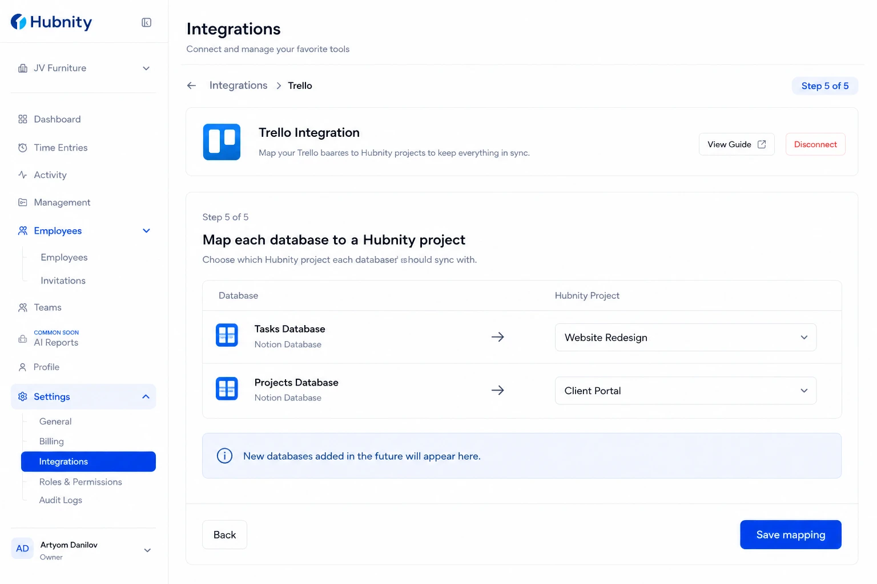Image resolution: width=877 pixels, height=584 pixels.
Task: Click the arrow in Tasks Database row
Action: (x=498, y=337)
